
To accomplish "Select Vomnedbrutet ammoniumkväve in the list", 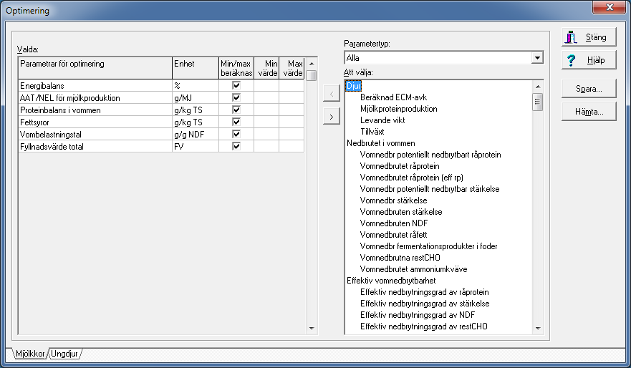I will pyautogui.click(x=414, y=269).
